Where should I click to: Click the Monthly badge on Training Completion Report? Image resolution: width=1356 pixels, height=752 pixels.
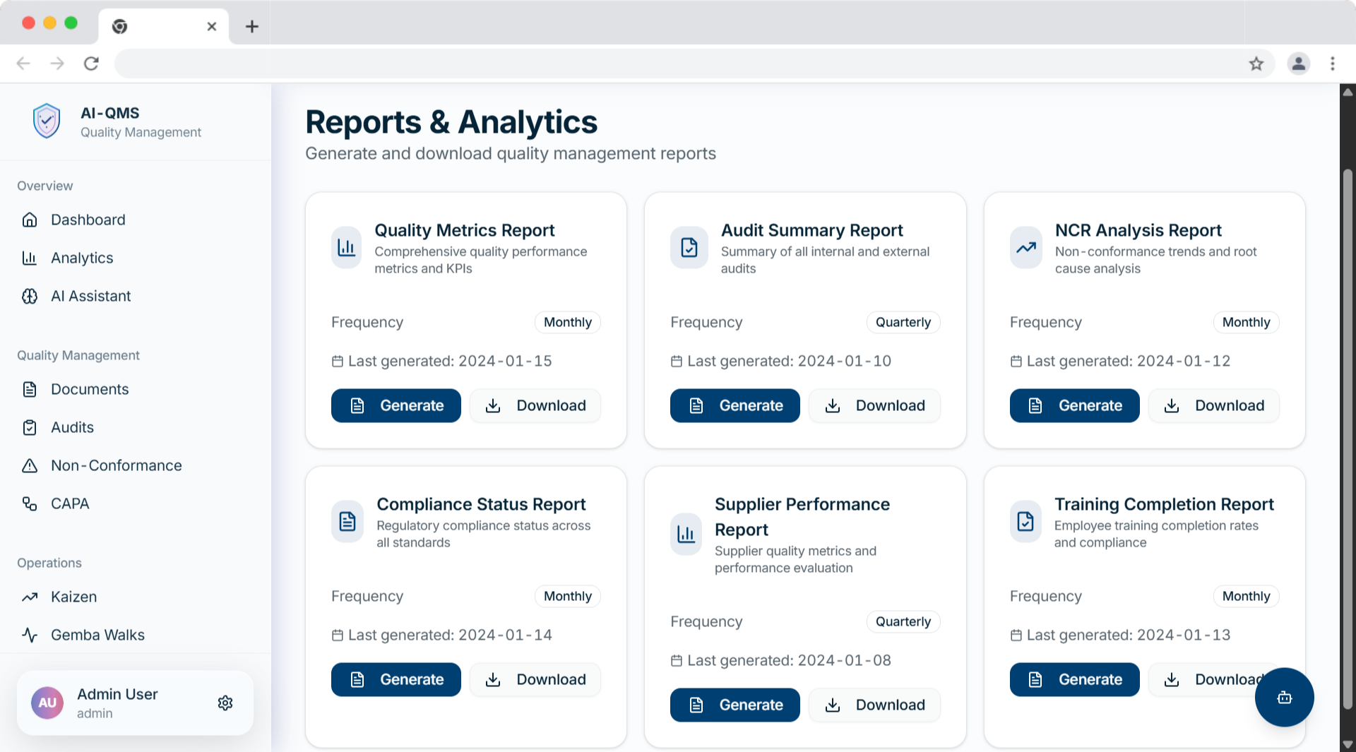[1246, 596]
